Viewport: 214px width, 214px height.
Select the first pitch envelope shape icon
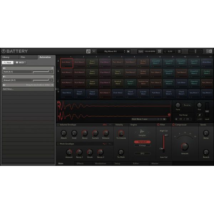point(105,144)
